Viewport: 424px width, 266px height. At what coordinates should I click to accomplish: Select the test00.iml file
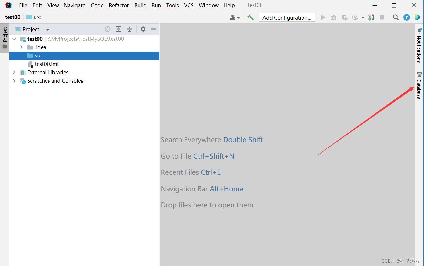pyautogui.click(x=47, y=64)
